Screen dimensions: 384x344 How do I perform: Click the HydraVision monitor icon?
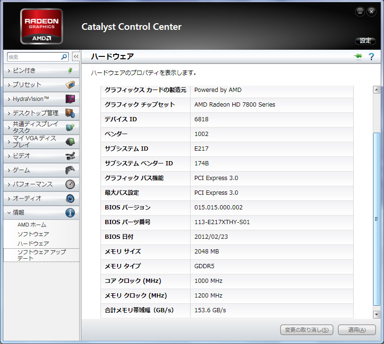70,99
